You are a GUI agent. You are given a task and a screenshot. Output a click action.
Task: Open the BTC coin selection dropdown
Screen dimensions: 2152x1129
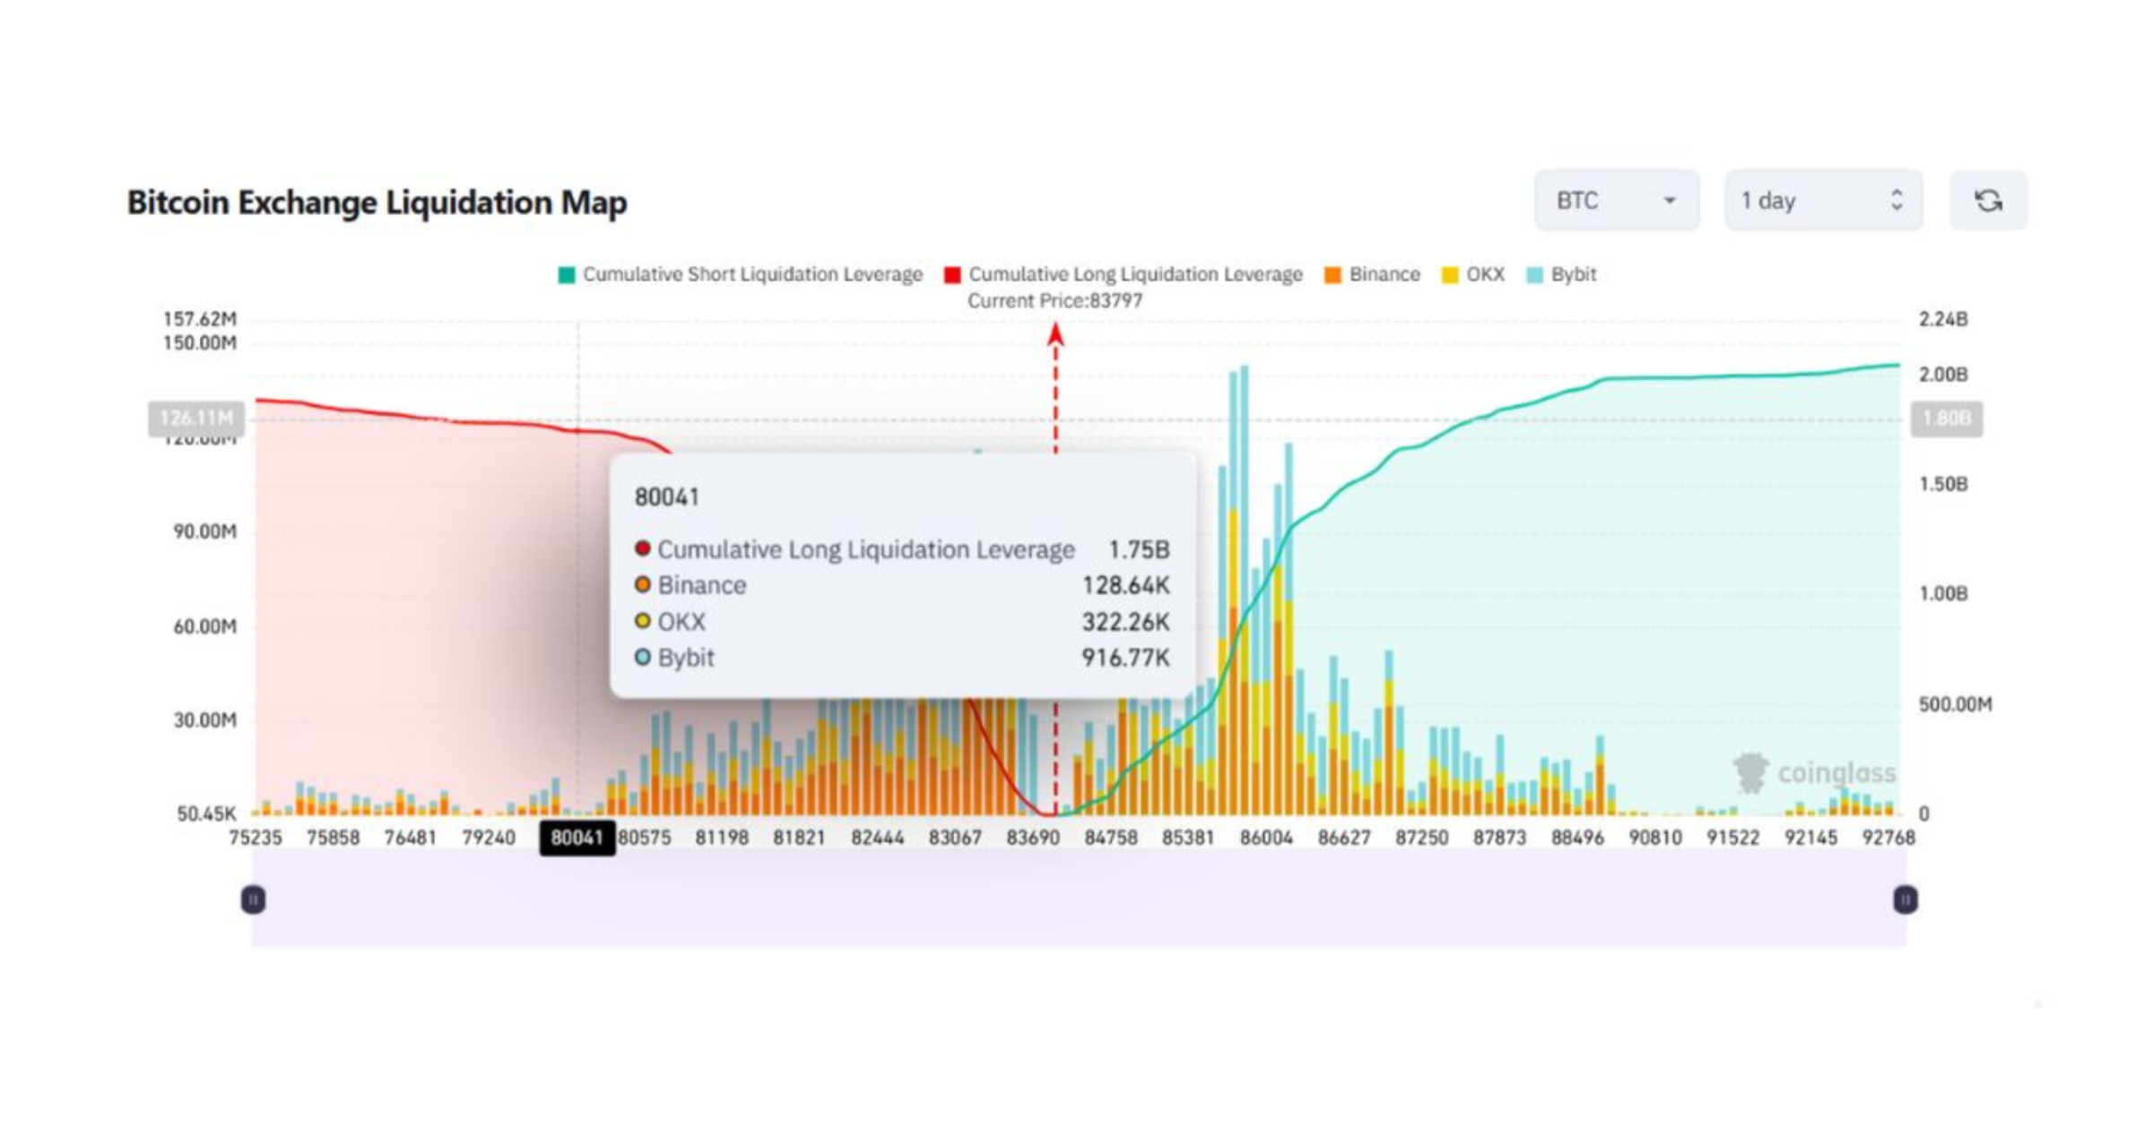(x=1617, y=201)
